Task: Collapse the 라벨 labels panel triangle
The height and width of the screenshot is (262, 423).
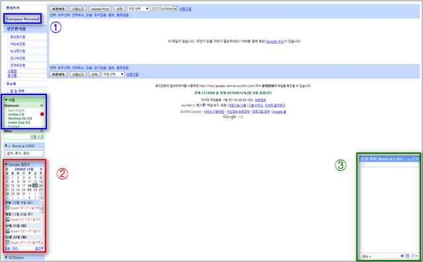Action: click(6, 100)
